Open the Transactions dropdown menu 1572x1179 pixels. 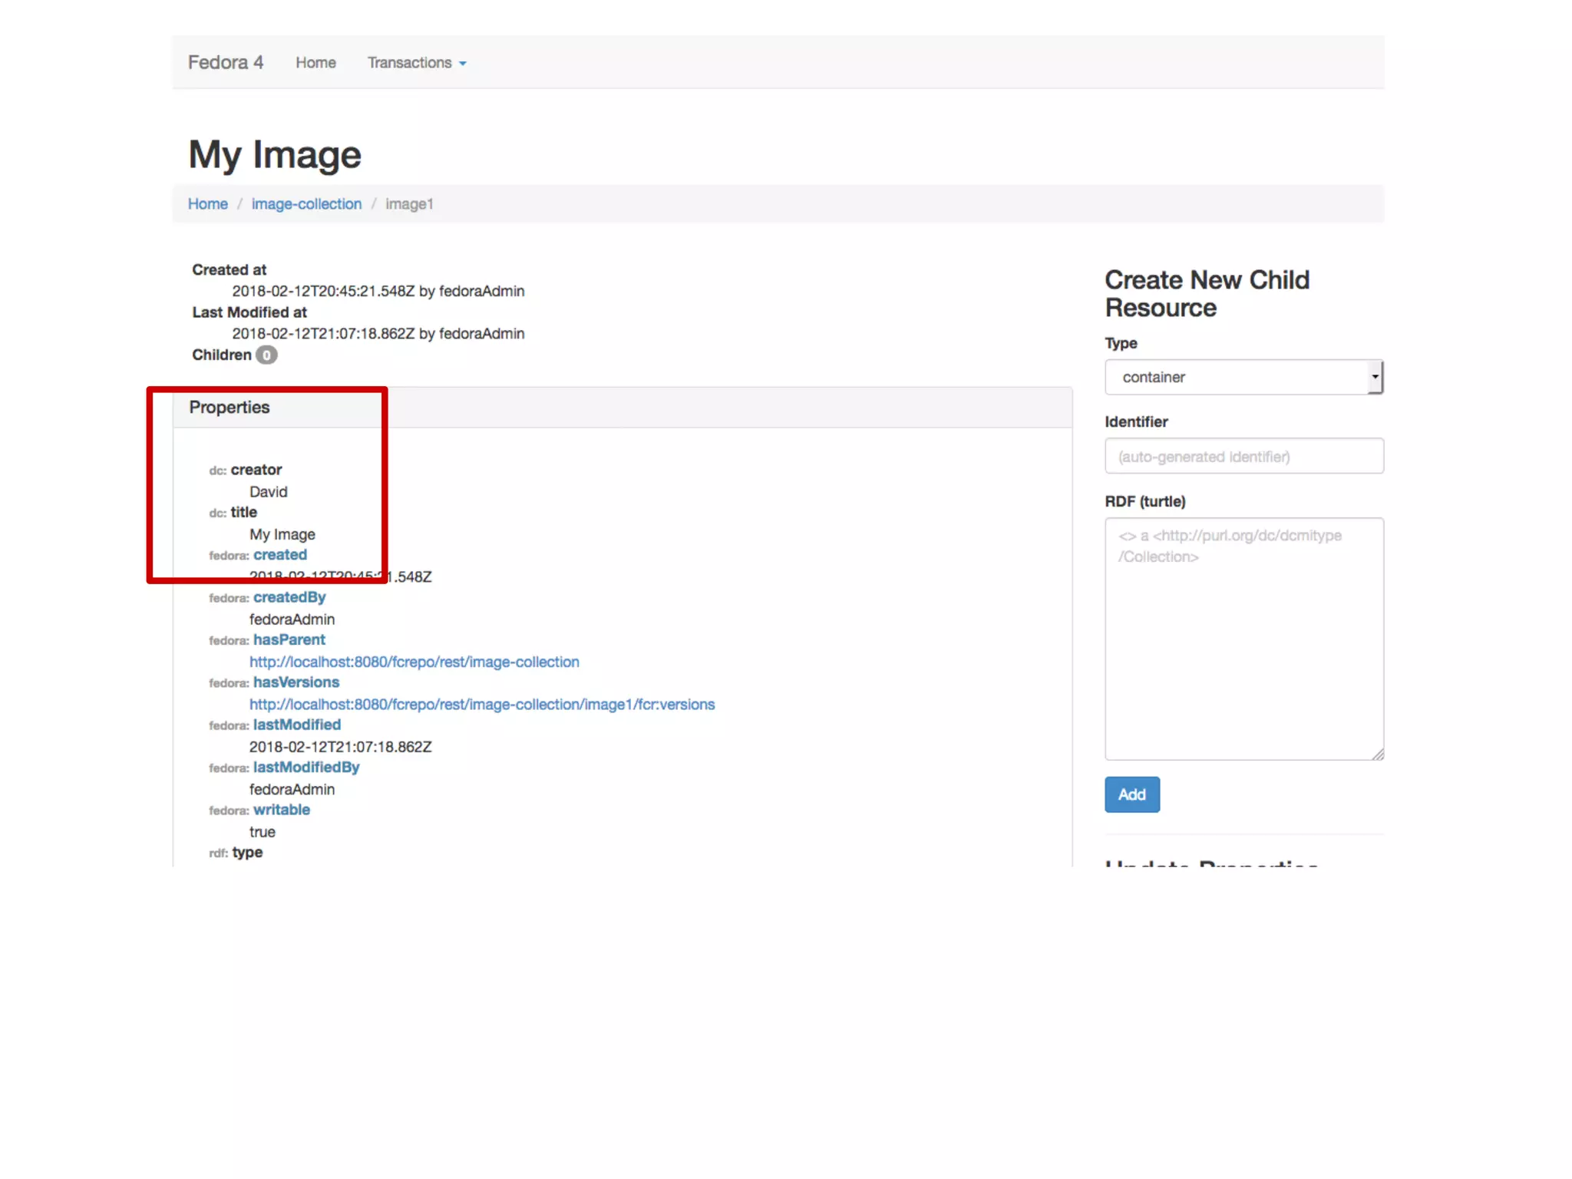pos(416,63)
